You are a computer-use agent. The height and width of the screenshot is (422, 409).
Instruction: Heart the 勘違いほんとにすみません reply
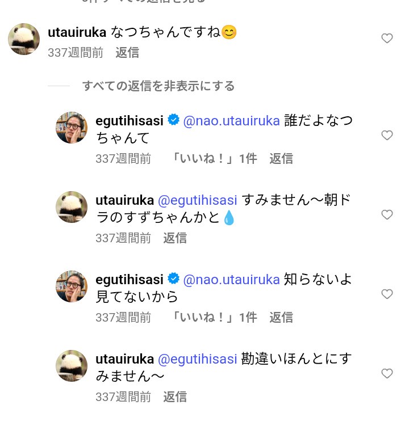pos(387,373)
